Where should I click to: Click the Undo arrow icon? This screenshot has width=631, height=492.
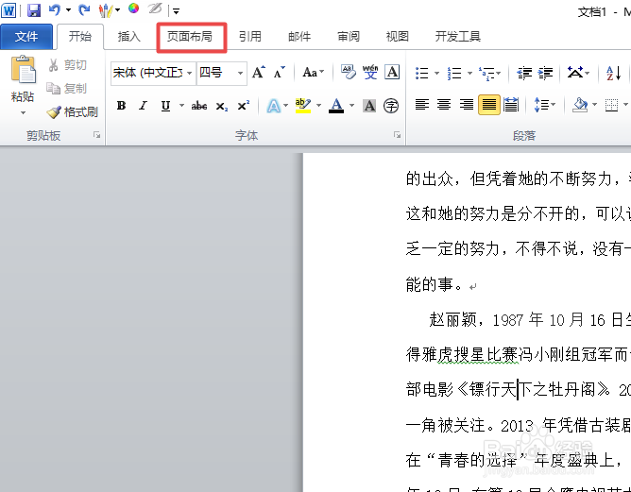pyautogui.click(x=55, y=10)
